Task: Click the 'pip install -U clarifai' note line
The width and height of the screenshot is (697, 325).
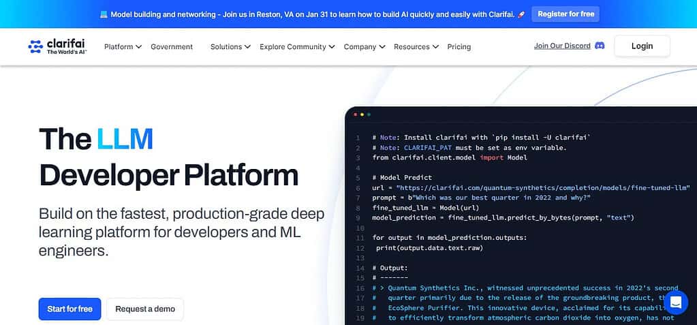Action: [x=482, y=138]
